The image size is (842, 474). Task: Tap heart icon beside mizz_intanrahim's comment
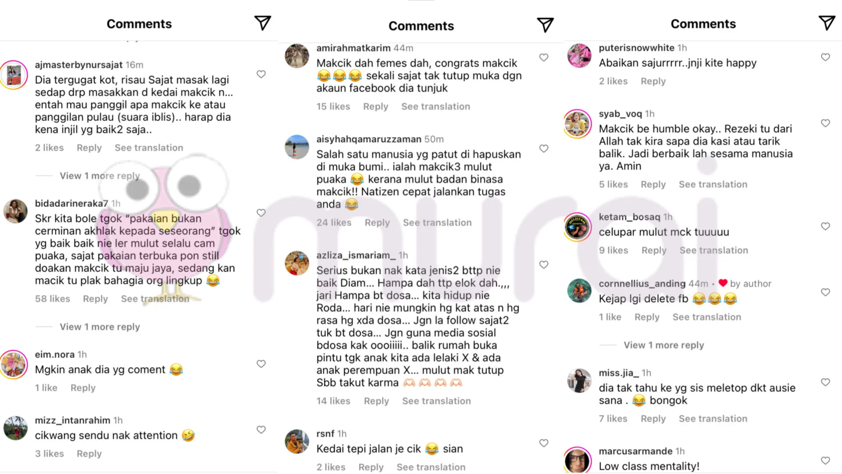point(261,430)
